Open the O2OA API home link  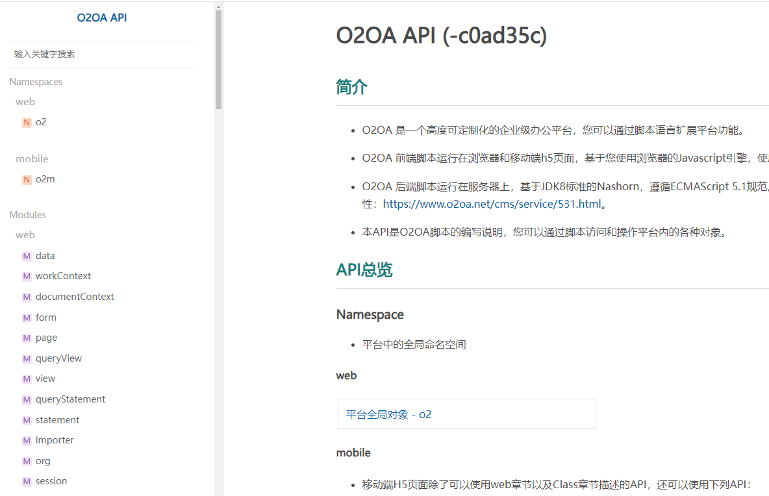(101, 18)
